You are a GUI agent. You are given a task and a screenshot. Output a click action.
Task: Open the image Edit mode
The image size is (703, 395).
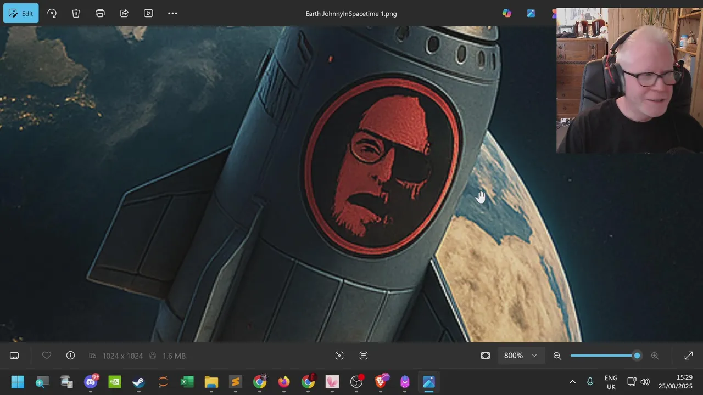(x=21, y=13)
